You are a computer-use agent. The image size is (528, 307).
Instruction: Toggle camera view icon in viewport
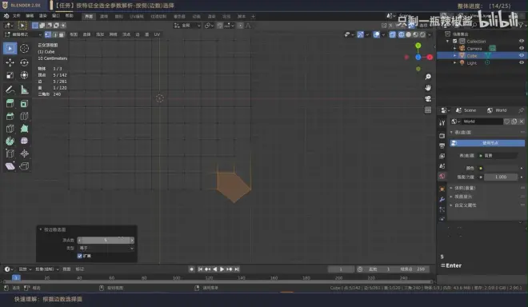(x=428, y=98)
